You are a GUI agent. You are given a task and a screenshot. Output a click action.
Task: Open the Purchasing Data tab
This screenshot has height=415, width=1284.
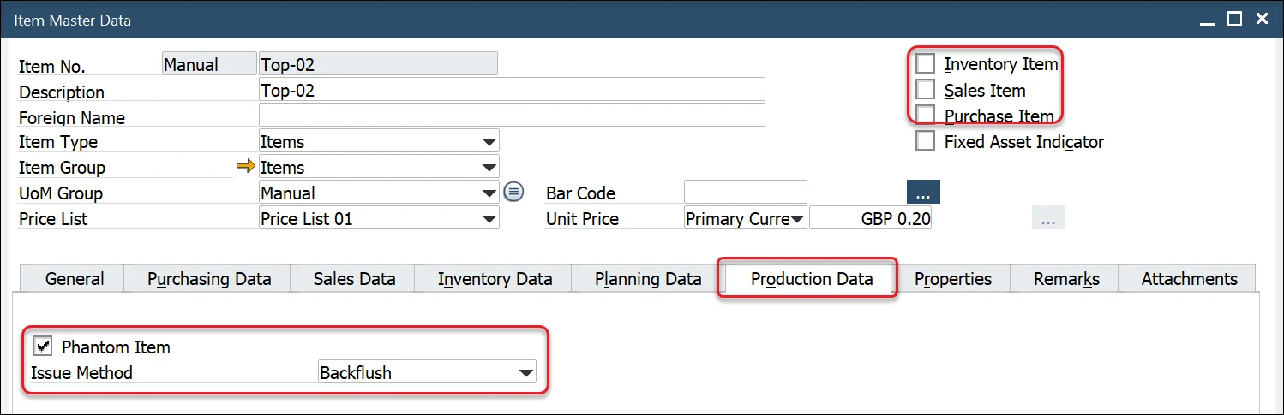[x=209, y=279]
